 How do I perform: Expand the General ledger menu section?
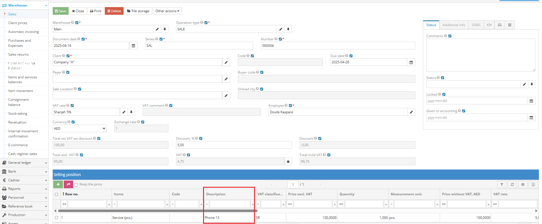point(24,163)
